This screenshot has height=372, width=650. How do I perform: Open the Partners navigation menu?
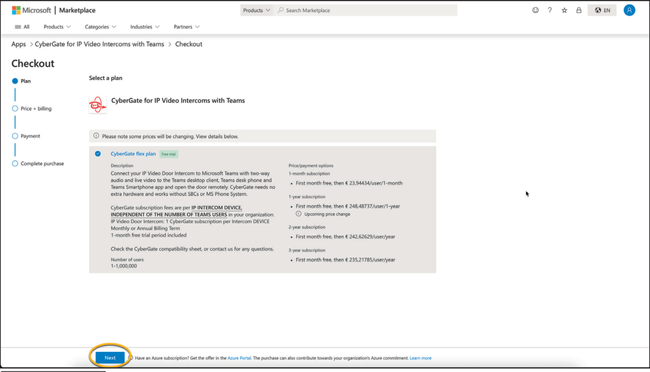point(186,27)
